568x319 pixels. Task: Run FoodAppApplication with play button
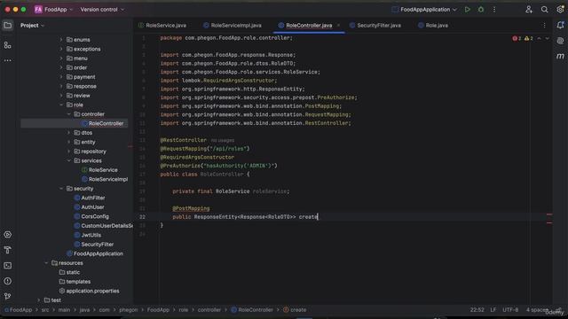[468, 10]
